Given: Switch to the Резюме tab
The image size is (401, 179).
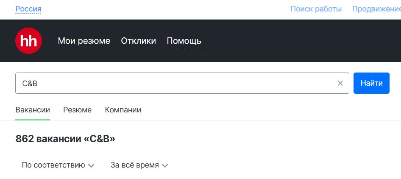Looking at the screenshot, I should (78, 110).
